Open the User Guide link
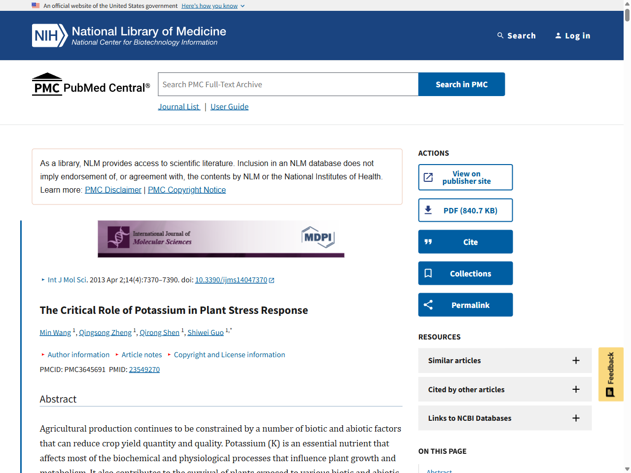Image resolution: width=631 pixels, height=473 pixels. click(229, 107)
